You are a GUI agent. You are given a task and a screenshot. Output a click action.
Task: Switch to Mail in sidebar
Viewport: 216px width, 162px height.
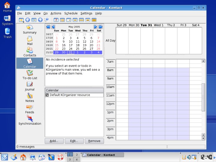click(x=30, y=40)
